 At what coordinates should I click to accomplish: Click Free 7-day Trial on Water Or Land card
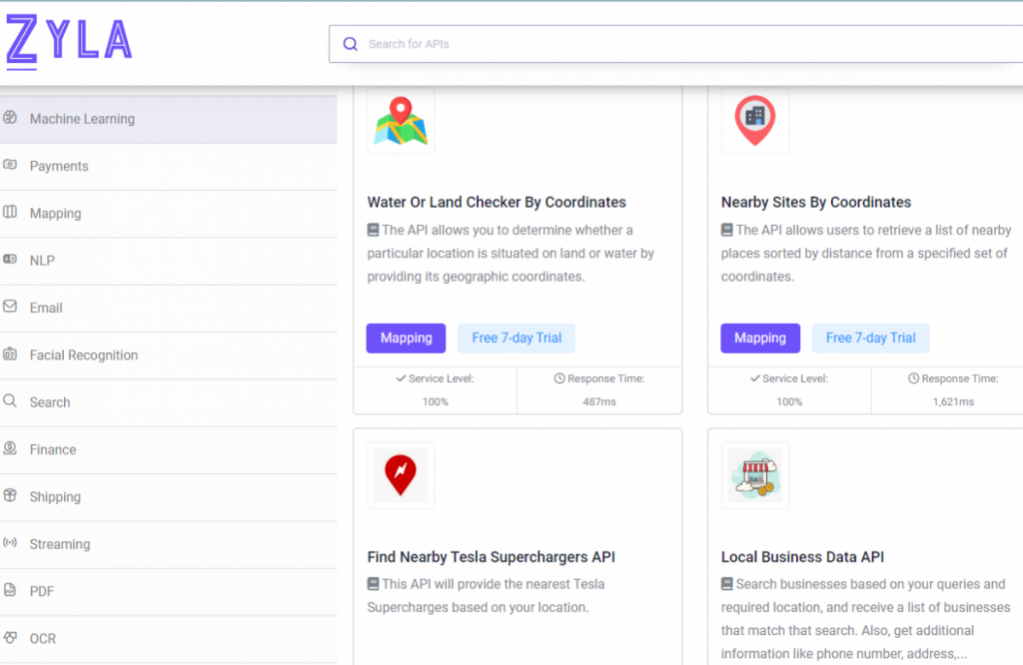(x=516, y=337)
